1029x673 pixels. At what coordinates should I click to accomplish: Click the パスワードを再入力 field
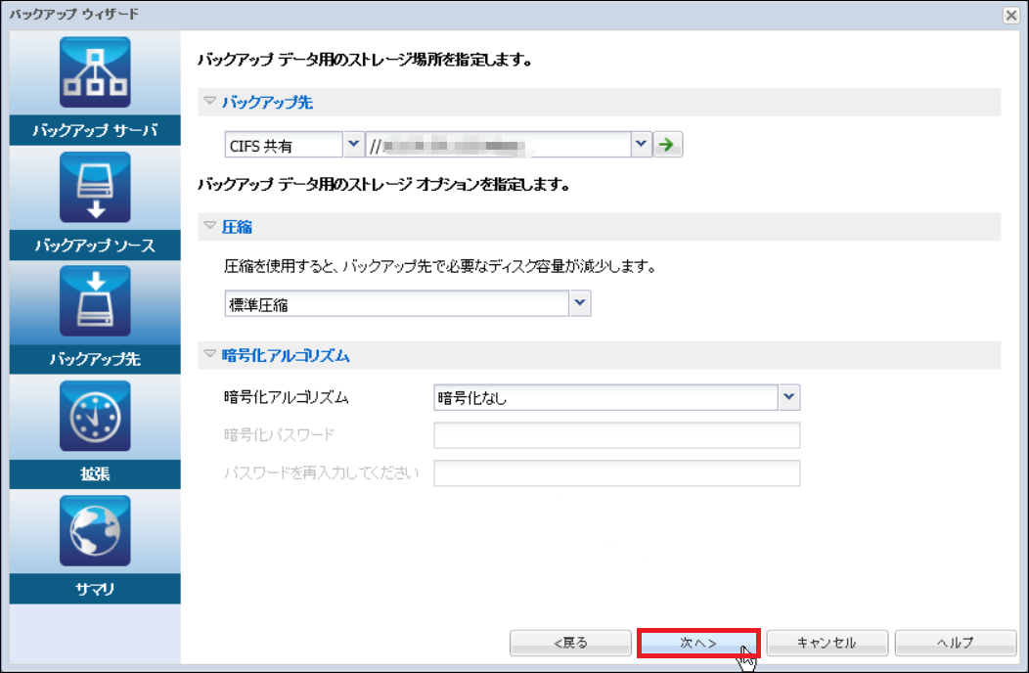pos(617,473)
